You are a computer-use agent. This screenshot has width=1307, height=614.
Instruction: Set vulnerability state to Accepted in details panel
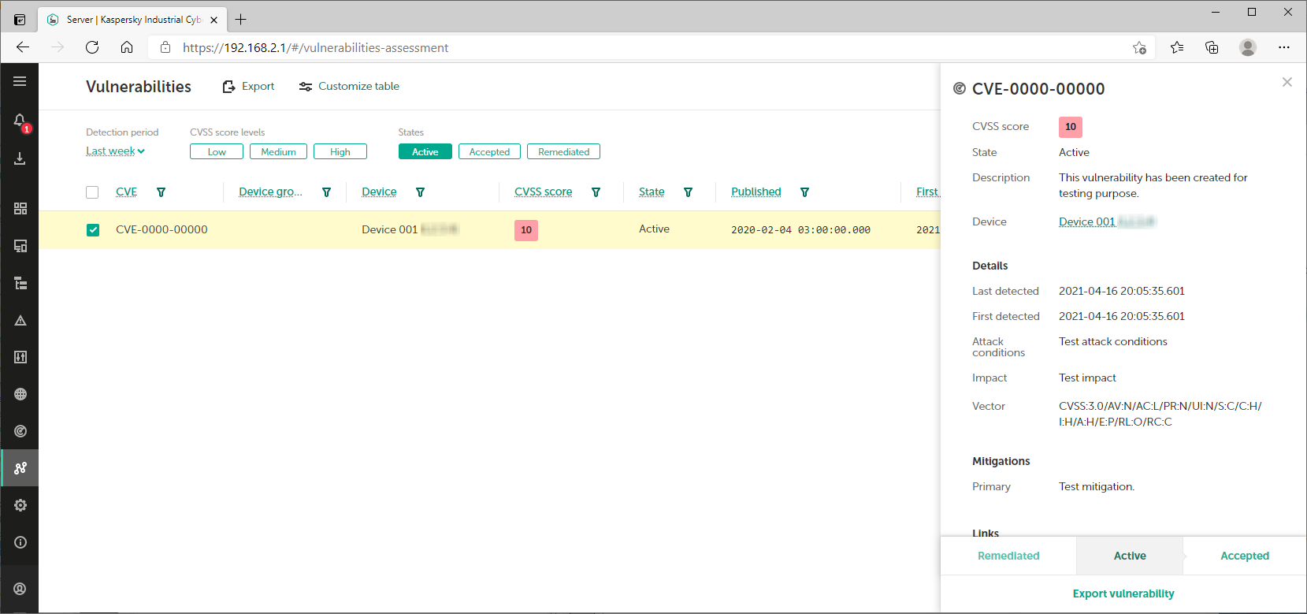[1244, 556]
